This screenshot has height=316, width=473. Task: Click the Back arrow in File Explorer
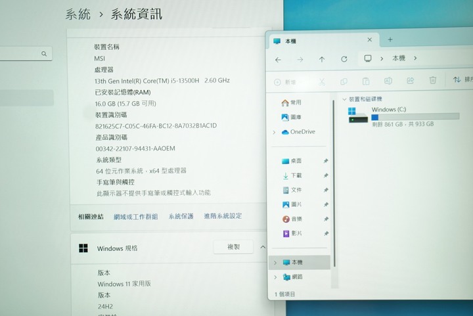(278, 60)
